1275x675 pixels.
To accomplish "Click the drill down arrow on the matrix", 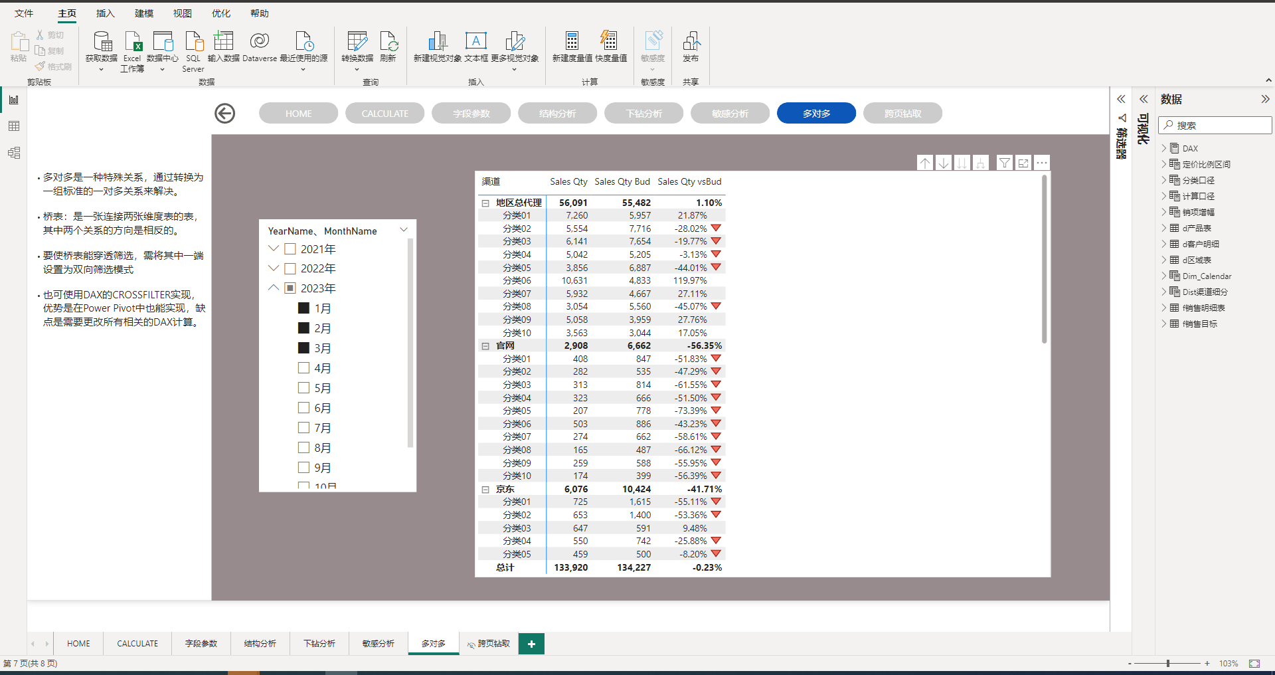I will (x=944, y=163).
